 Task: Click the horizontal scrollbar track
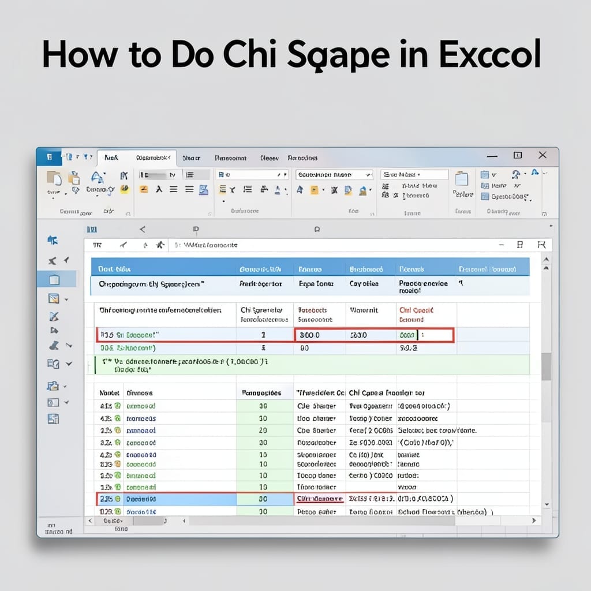pos(322,521)
